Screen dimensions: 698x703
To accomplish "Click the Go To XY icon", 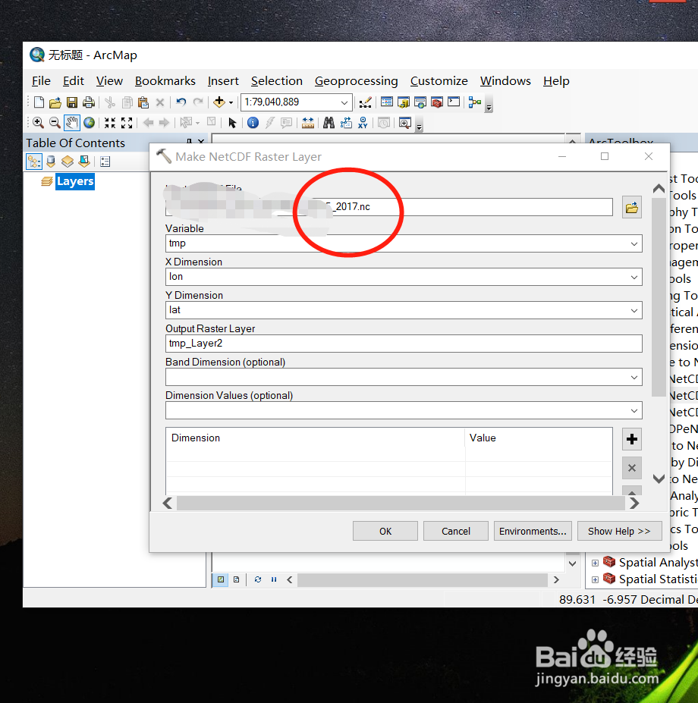I will 363,122.
